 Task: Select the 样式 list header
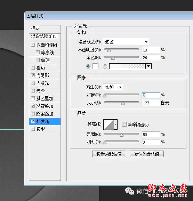(45, 29)
